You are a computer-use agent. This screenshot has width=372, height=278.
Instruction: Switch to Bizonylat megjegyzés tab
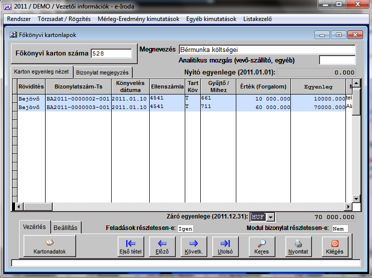[x=103, y=72]
